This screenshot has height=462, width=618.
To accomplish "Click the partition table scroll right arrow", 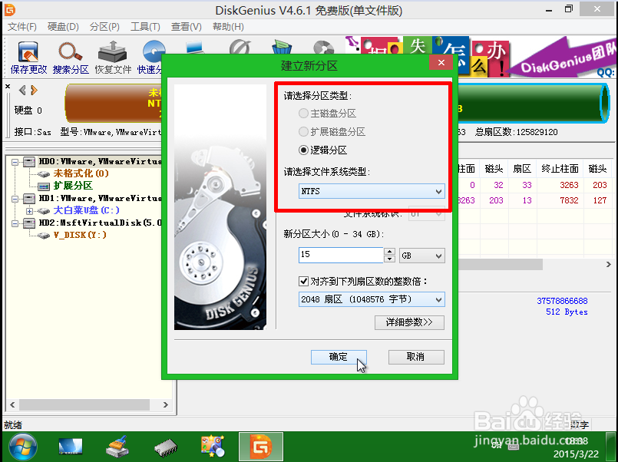I will coord(609,265).
